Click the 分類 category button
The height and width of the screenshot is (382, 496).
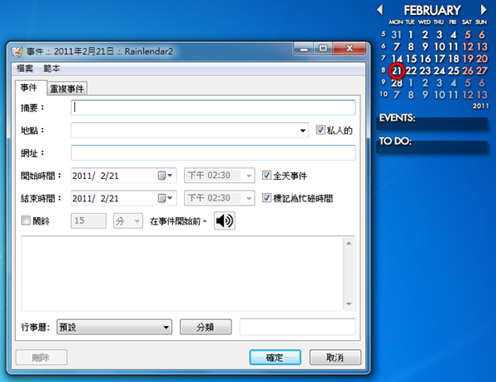coord(206,327)
